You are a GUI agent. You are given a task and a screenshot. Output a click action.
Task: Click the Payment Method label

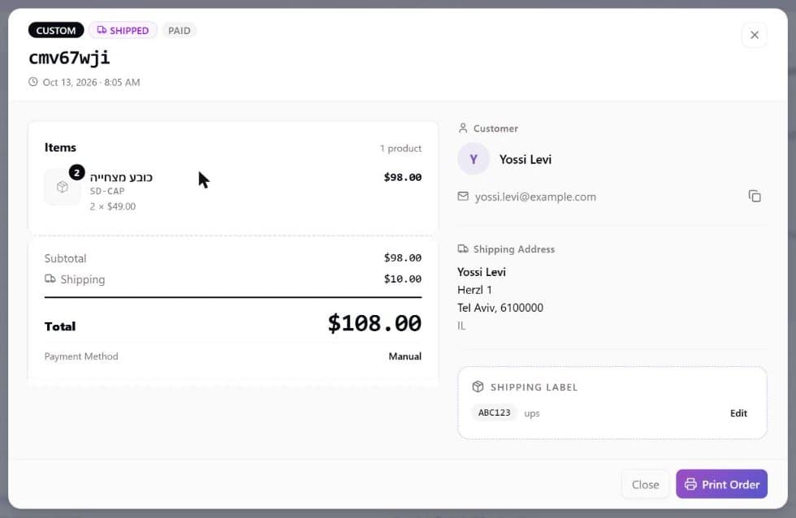81,356
